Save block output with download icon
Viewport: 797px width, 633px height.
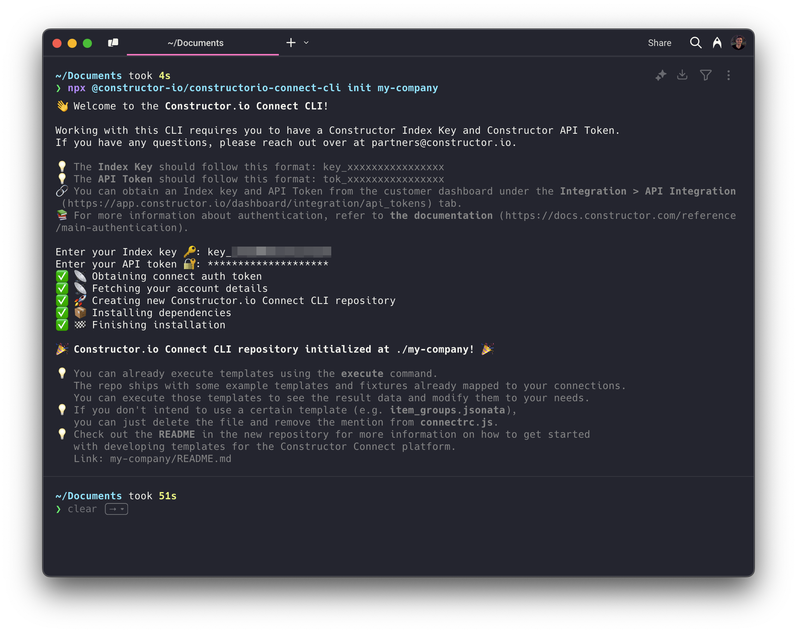[682, 75]
